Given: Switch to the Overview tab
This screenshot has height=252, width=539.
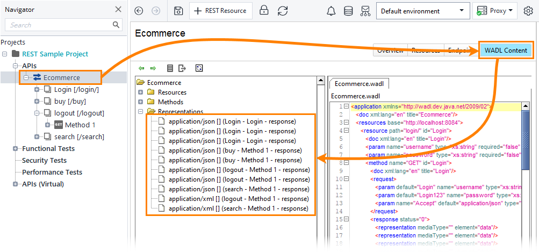Looking at the screenshot, I should 391,51.
